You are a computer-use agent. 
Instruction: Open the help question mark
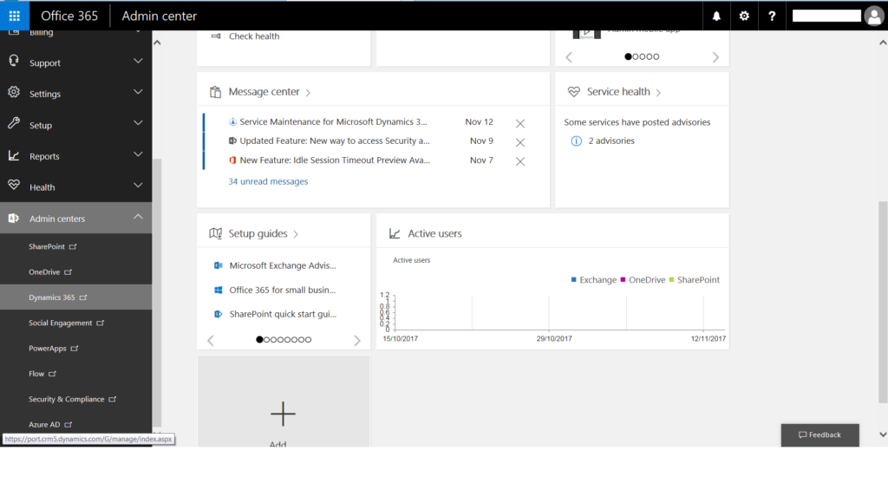click(x=771, y=16)
